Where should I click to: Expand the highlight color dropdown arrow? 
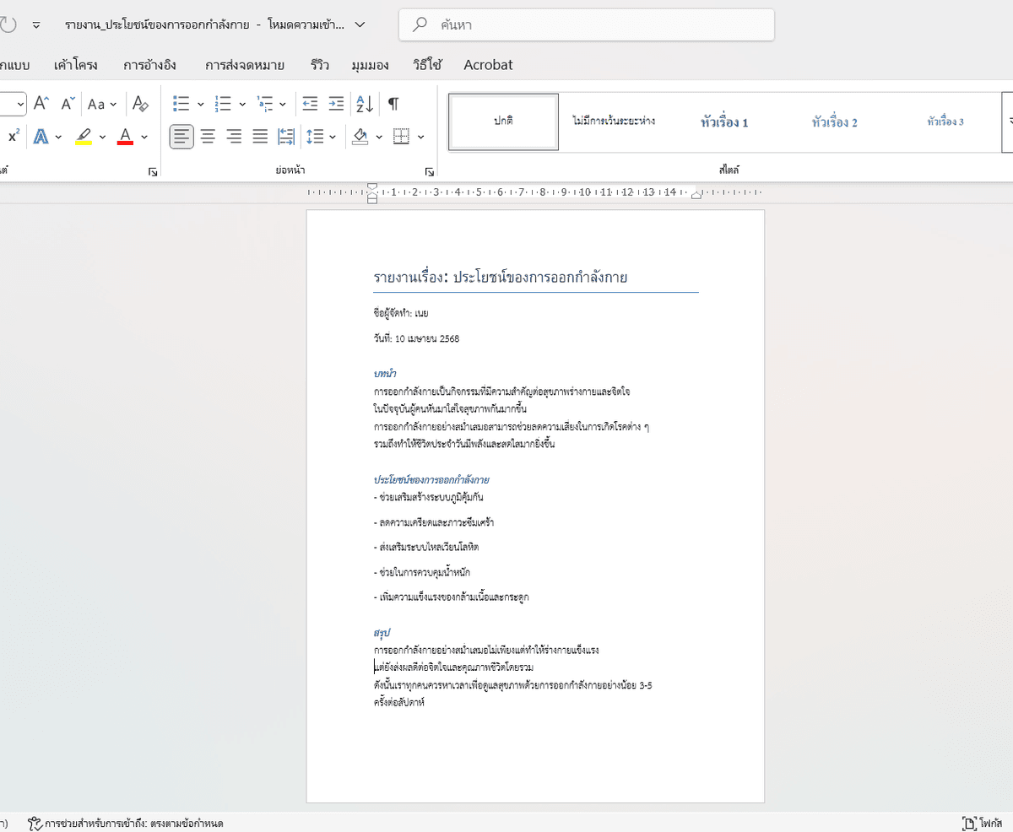pos(103,137)
